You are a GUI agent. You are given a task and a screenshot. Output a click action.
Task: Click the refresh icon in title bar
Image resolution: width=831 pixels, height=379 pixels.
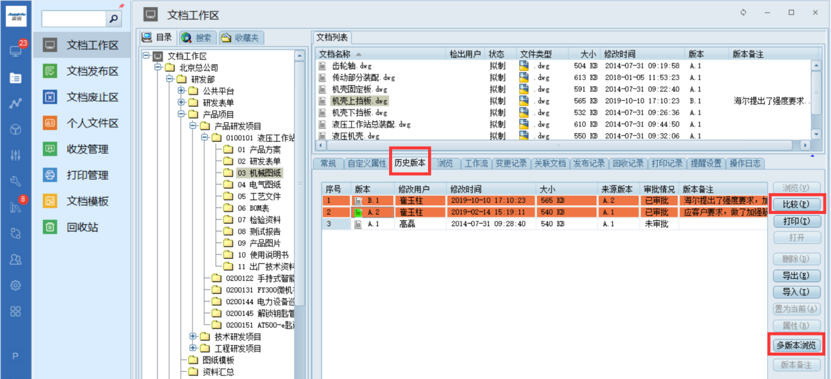pos(743,13)
